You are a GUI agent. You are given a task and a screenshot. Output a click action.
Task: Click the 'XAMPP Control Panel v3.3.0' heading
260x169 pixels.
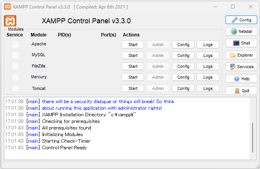tap(86, 21)
